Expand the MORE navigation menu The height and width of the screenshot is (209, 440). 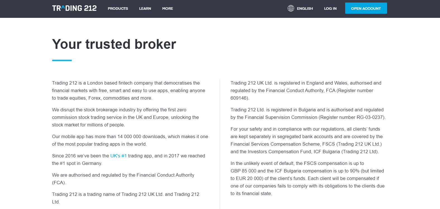(167, 8)
